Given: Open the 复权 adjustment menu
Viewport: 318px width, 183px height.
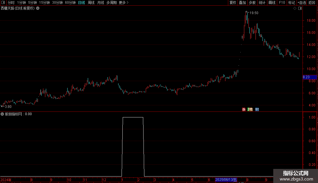Looking at the screenshot, I should click(233, 3).
